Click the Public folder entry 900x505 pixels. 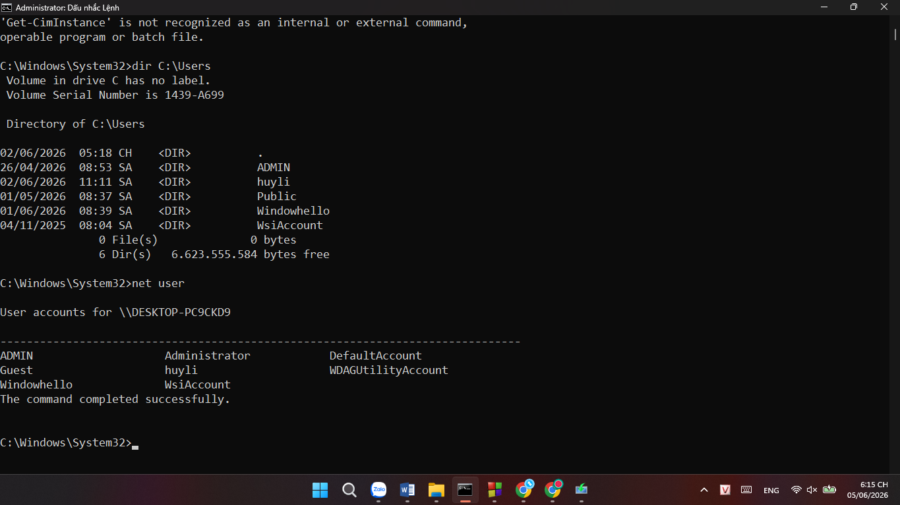click(x=277, y=196)
